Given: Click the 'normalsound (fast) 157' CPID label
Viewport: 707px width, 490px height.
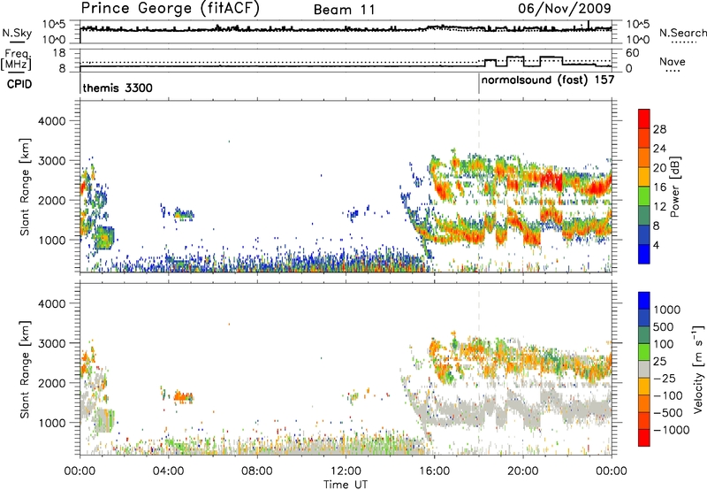Looking at the screenshot, I should tap(548, 80).
